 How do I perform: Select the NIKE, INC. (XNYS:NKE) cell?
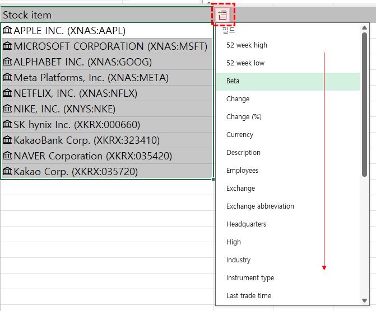(107, 109)
